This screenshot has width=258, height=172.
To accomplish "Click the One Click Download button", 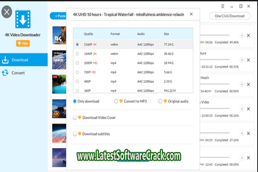I will (229, 16).
